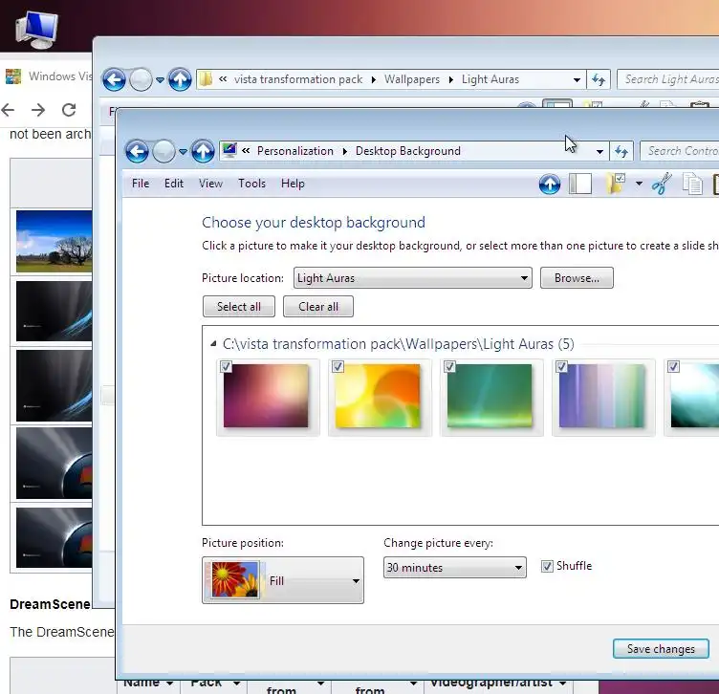Click Search Control Panel field
The width and height of the screenshot is (719, 694).
[680, 151]
